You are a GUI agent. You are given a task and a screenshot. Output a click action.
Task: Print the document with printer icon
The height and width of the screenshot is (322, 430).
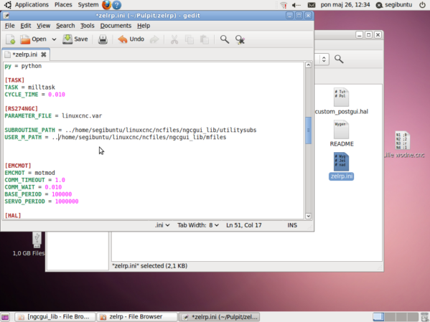click(x=103, y=39)
